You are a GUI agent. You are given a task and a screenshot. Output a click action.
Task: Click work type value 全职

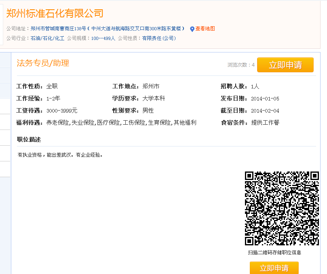click(x=52, y=86)
